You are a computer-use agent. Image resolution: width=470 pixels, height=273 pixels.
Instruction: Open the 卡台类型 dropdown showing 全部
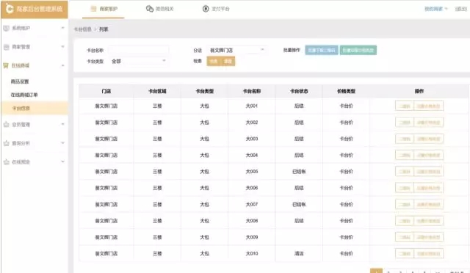click(x=138, y=61)
